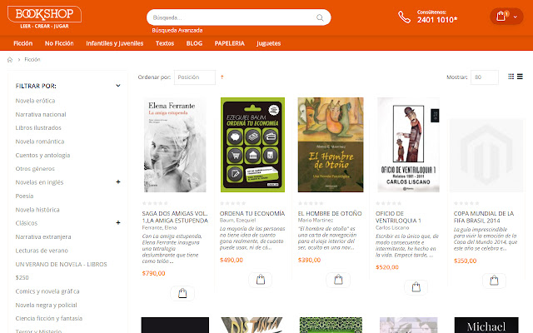Screen dimensions: 533x333
Task: Open the Mostrar count dropdown
Action: point(485,77)
